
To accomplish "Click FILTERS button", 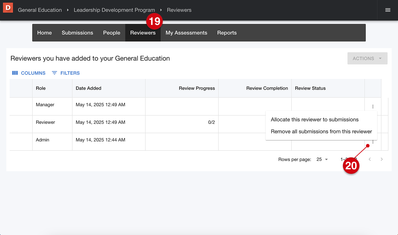I will pos(66,73).
